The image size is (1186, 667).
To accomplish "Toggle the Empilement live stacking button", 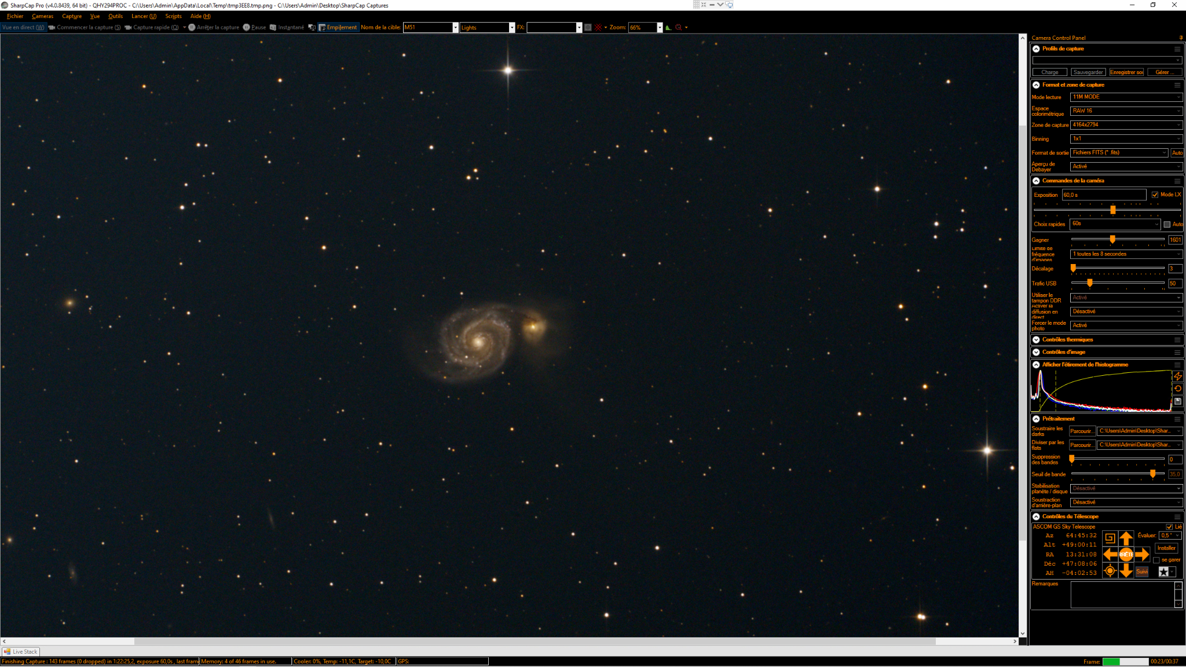I will 338,27.
